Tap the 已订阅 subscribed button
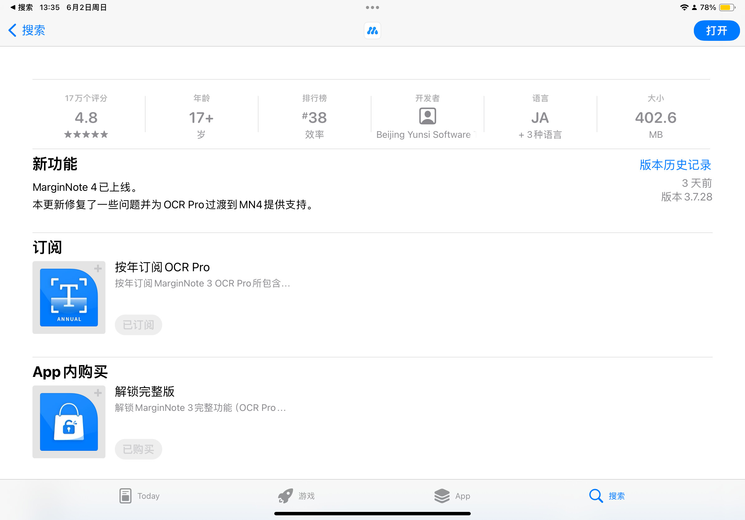This screenshot has width=745, height=520. pos(138,325)
